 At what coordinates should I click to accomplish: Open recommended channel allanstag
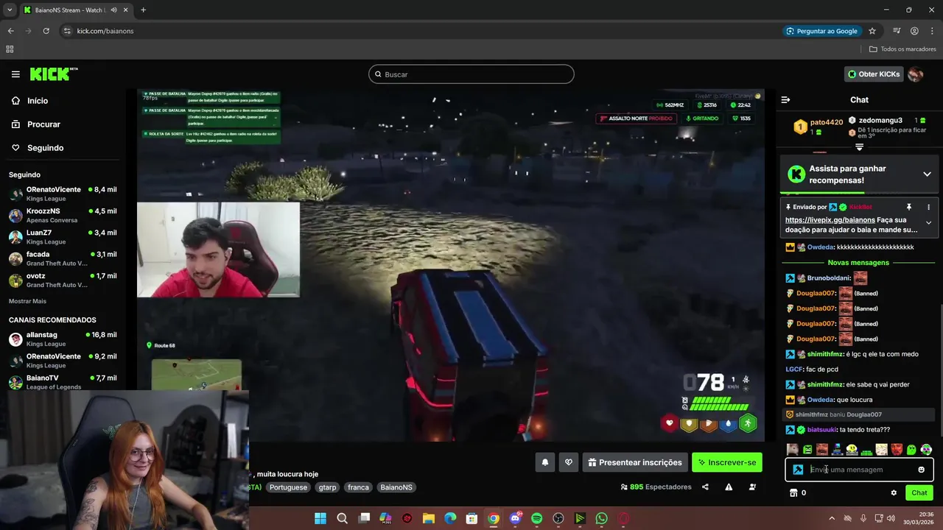(63, 339)
